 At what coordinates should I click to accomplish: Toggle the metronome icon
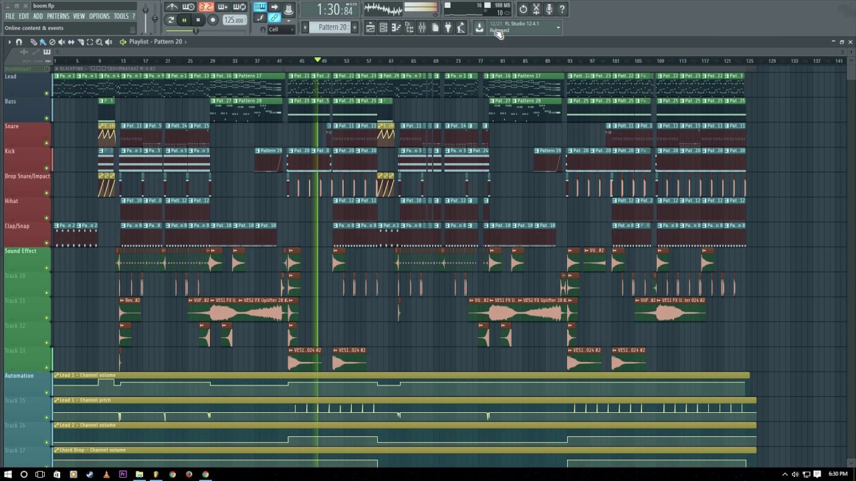(x=172, y=7)
